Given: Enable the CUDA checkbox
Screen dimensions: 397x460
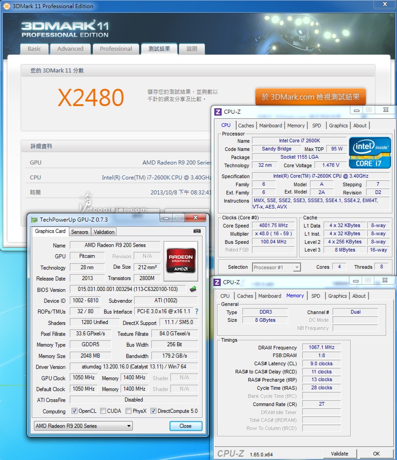Looking at the screenshot, I should point(103,411).
